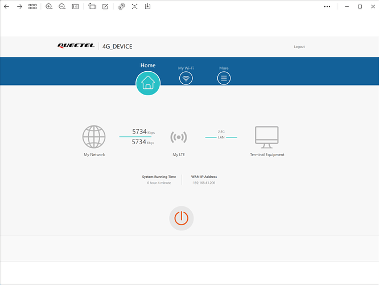Click the scan/recognize text toolbar icon
The image size is (379, 285).
135,6
